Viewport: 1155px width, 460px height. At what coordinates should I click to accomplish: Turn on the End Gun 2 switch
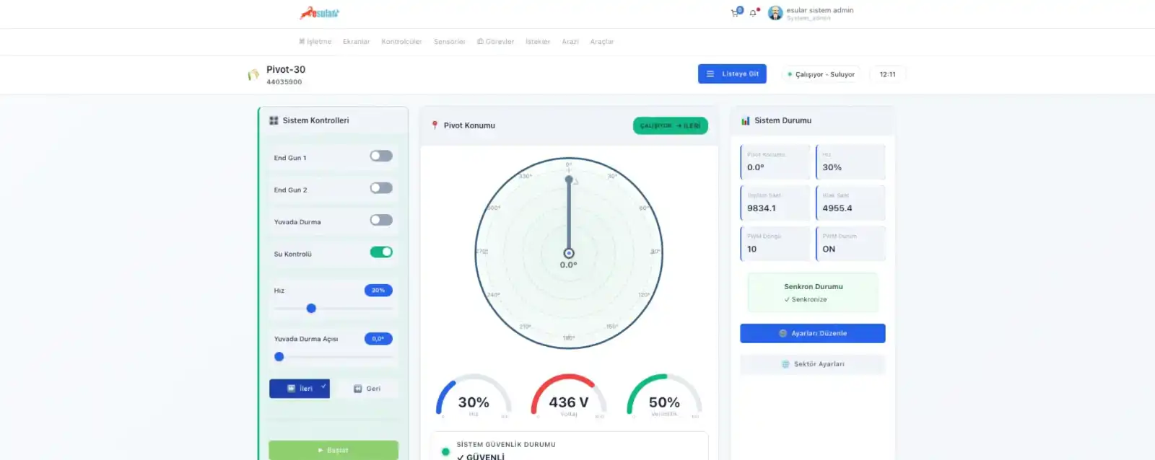click(381, 188)
